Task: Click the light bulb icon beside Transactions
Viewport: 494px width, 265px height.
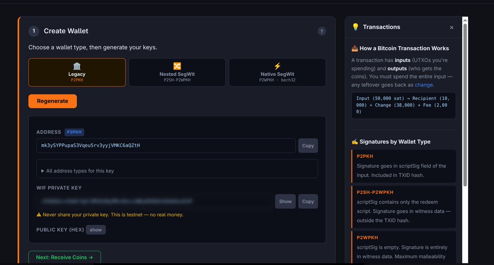Action: point(356,27)
